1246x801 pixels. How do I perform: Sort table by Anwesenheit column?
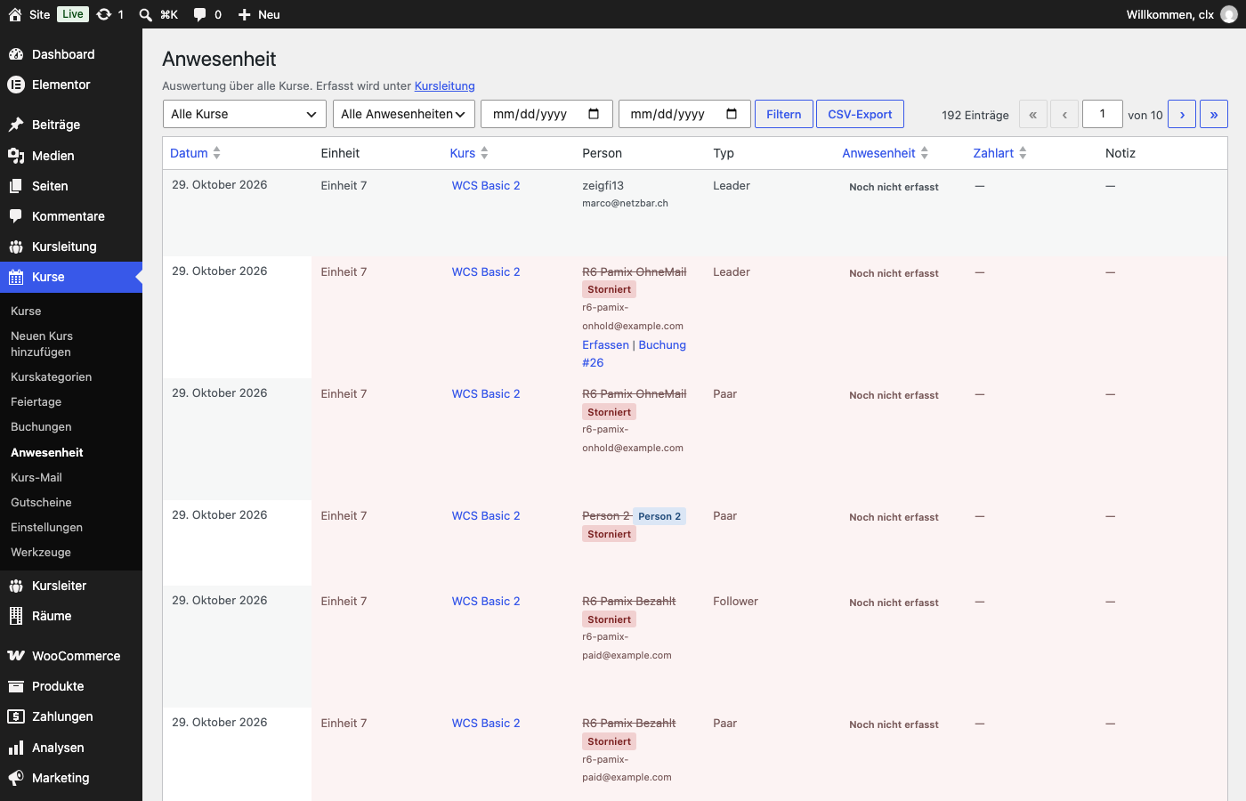[886, 153]
